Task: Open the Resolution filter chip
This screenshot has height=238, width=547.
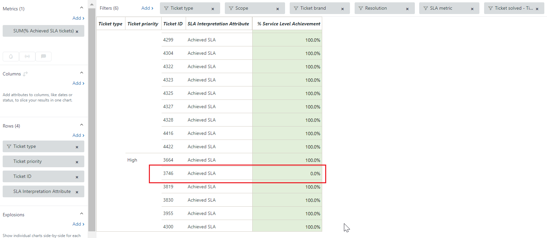Action: 376,8
